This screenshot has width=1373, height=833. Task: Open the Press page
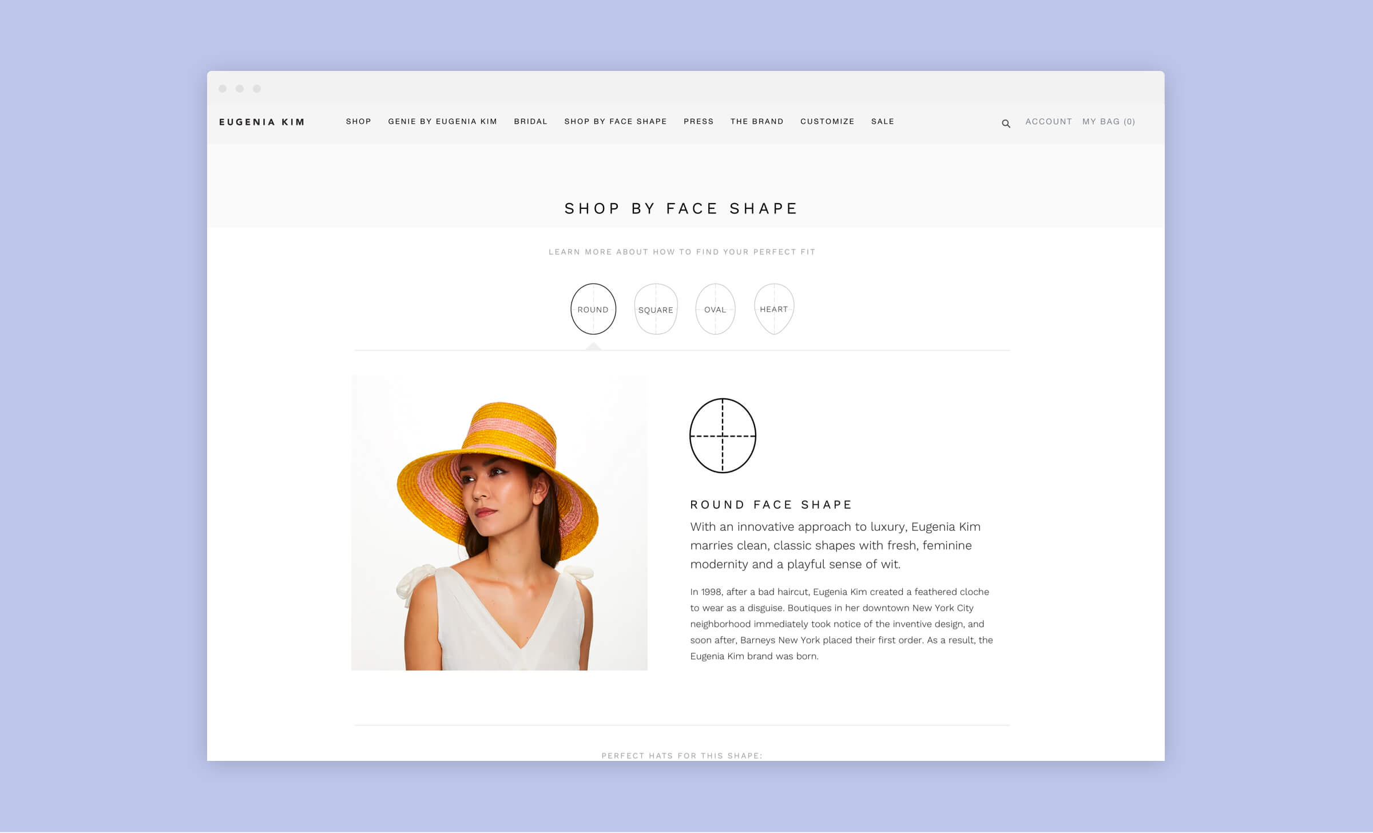[x=699, y=121]
